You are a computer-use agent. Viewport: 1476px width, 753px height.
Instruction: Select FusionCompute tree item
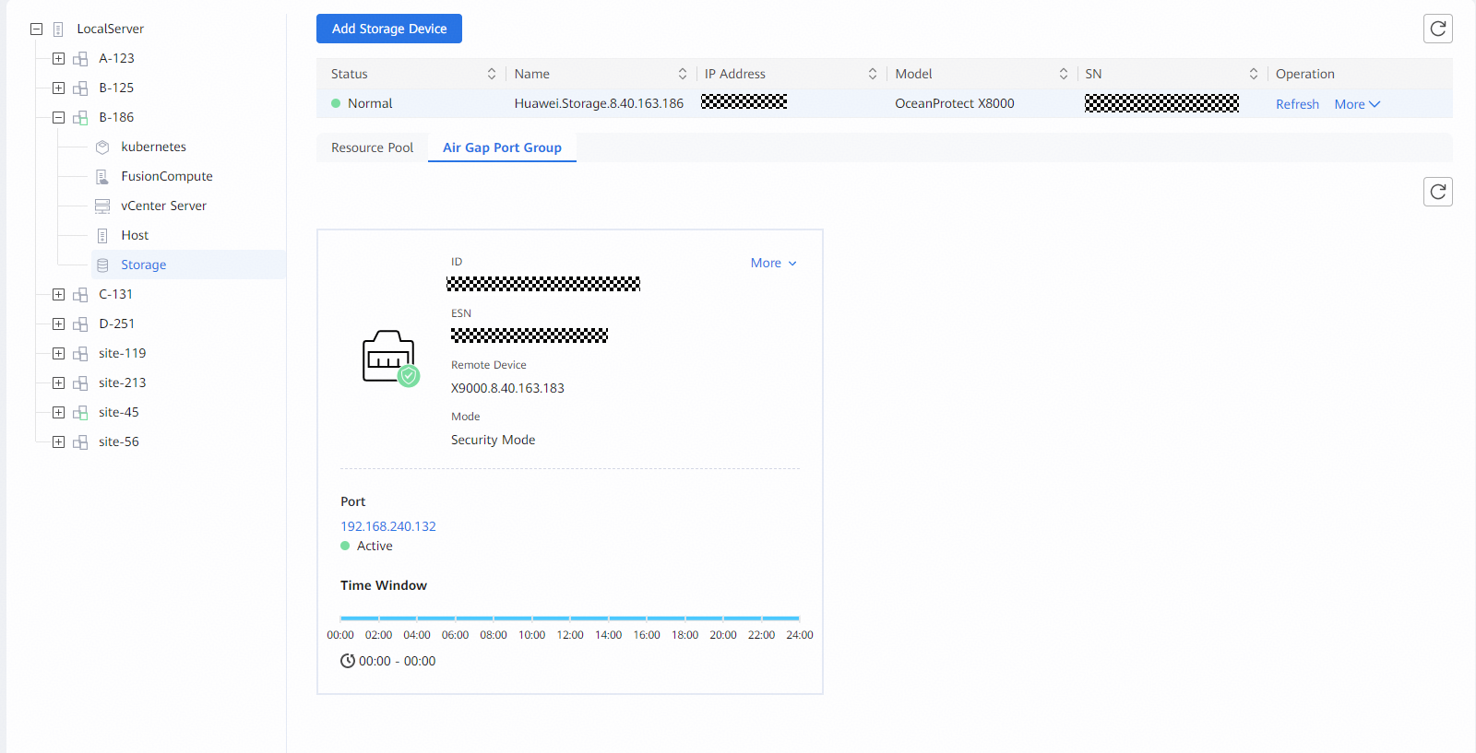[x=167, y=176]
